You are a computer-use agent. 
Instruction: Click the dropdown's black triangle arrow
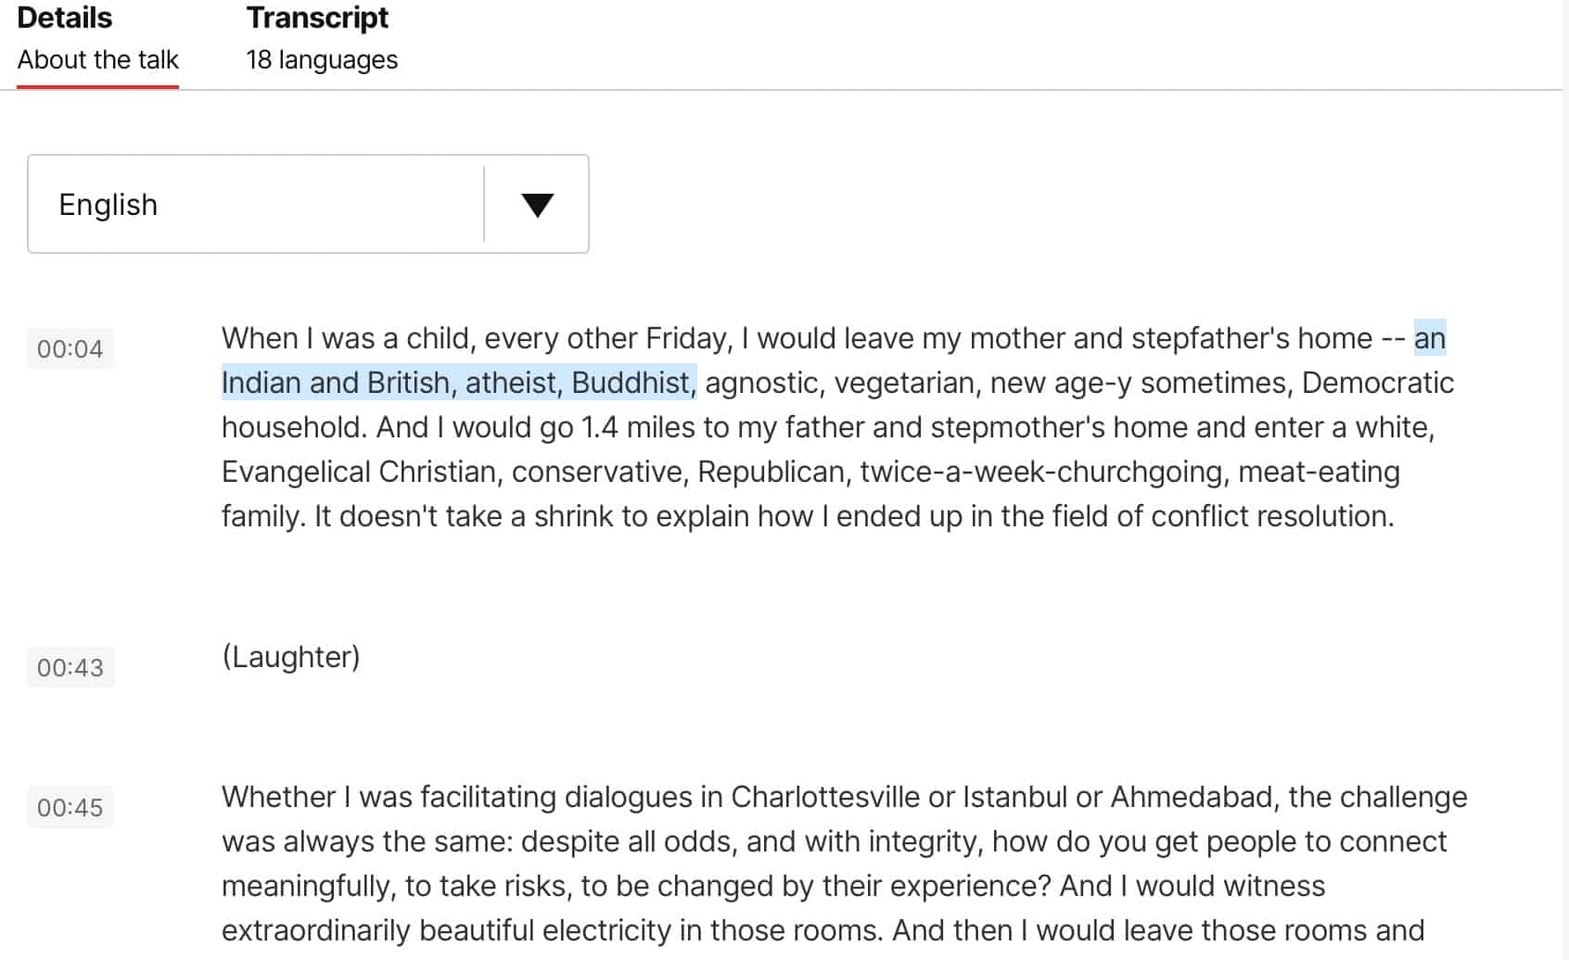536,205
